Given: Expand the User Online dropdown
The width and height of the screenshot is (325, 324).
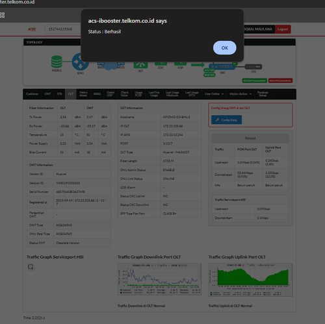Looking at the screenshot, I should tap(214, 94).
